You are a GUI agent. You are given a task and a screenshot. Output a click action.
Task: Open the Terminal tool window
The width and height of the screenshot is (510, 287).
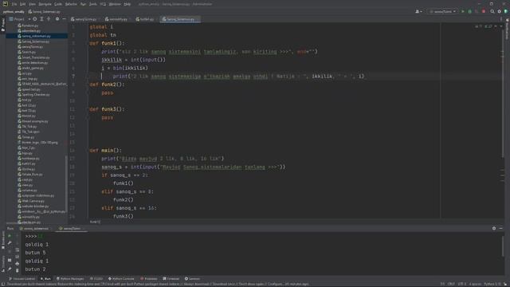pyautogui.click(x=171, y=279)
